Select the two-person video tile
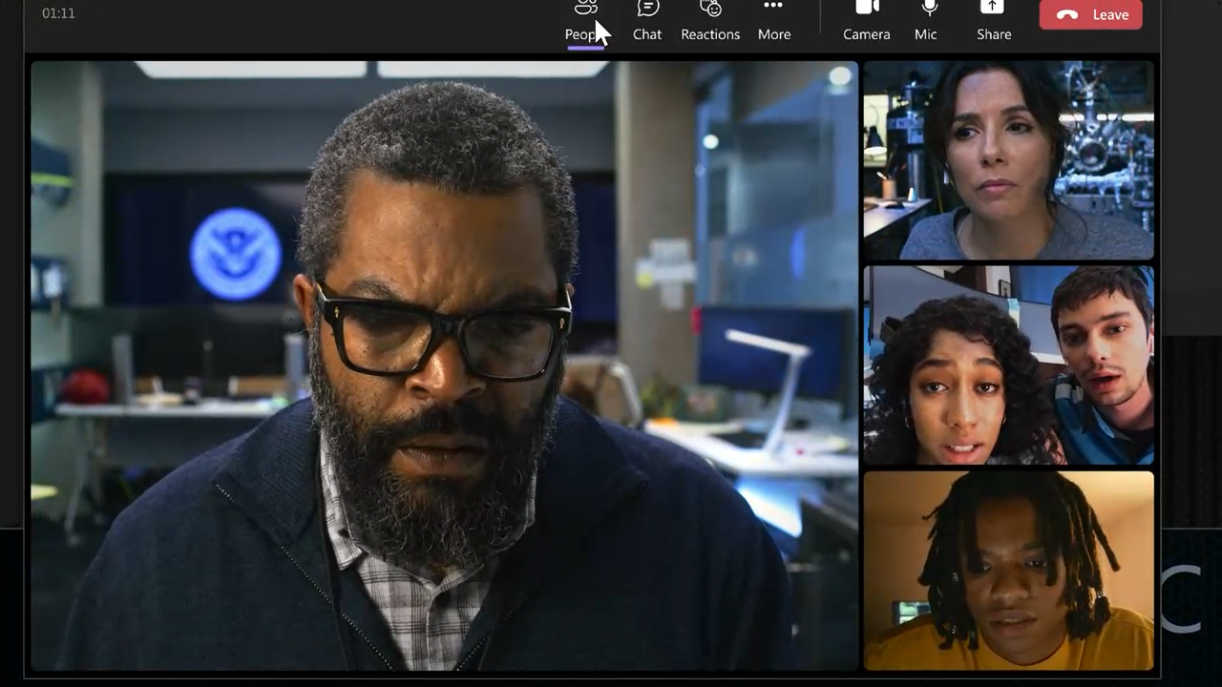The height and width of the screenshot is (687, 1222). pyautogui.click(x=1009, y=365)
